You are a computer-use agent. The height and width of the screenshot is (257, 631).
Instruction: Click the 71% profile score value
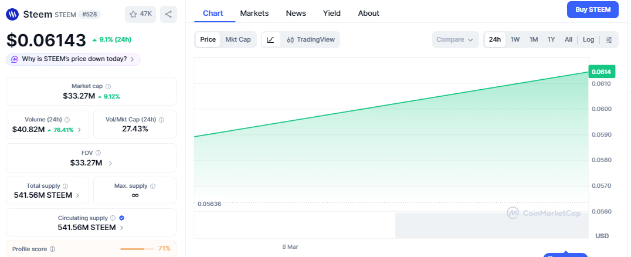(x=164, y=249)
